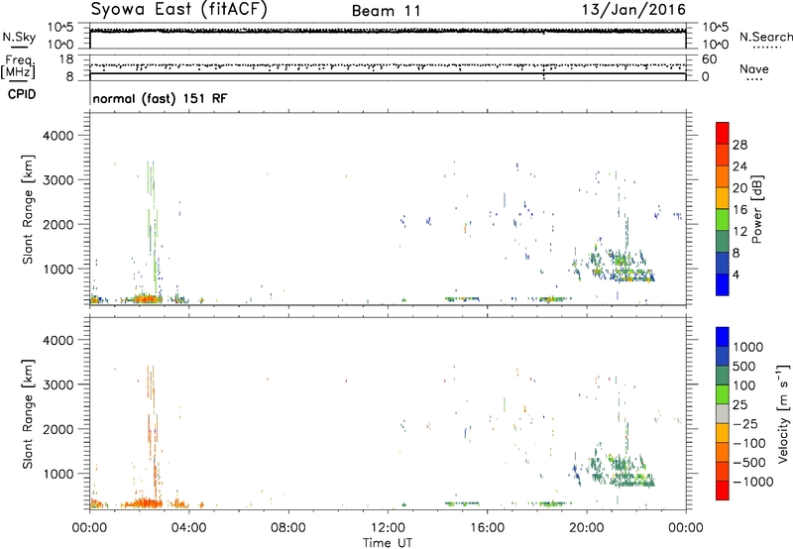Click the '18' tick on frequency axis

[65, 59]
